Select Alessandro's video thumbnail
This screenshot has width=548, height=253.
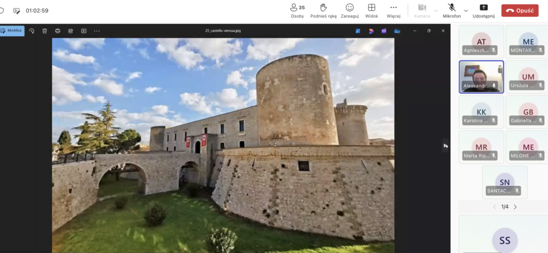click(x=481, y=76)
